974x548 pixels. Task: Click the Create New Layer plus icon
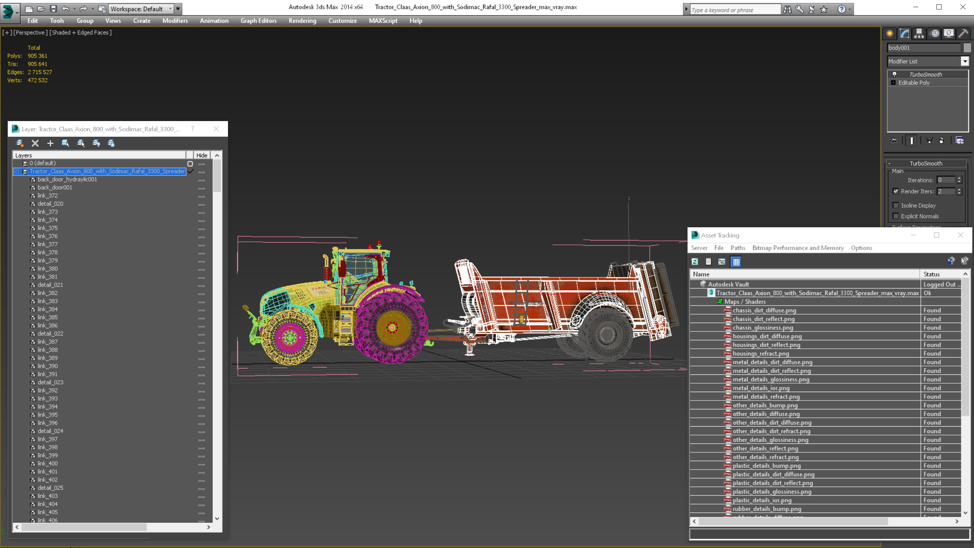50,143
